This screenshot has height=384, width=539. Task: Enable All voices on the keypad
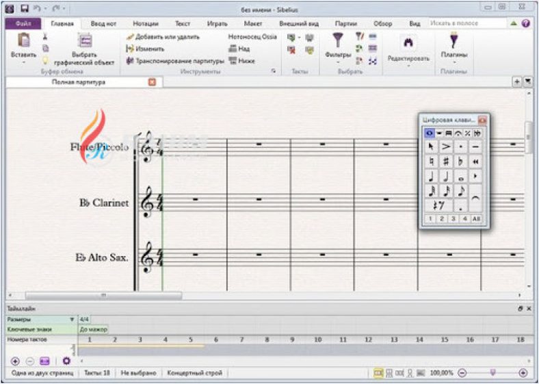(476, 218)
